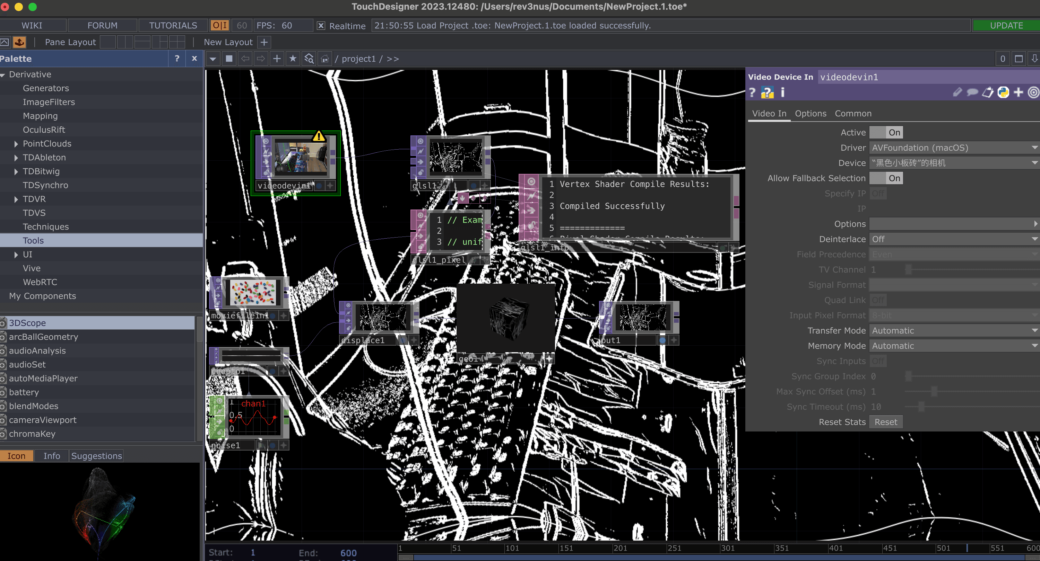Click the bookmark star icon in network bar
This screenshot has width=1040, height=561.
tap(293, 59)
